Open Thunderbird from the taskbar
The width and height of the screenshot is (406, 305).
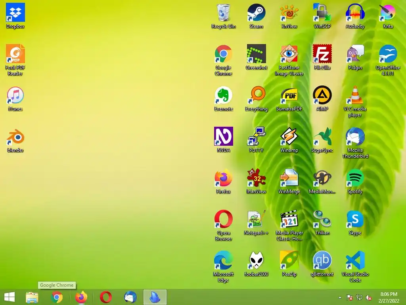[130, 297]
